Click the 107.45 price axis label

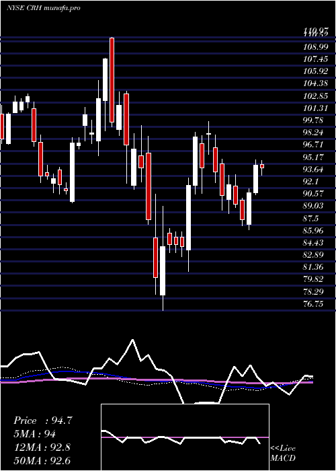point(315,59)
